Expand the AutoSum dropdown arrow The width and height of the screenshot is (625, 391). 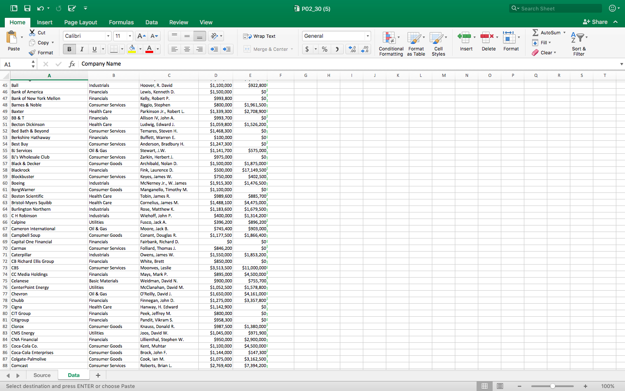point(564,33)
